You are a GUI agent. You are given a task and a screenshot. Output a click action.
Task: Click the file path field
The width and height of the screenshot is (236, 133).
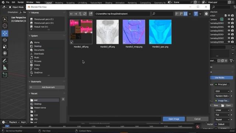click(122, 14)
